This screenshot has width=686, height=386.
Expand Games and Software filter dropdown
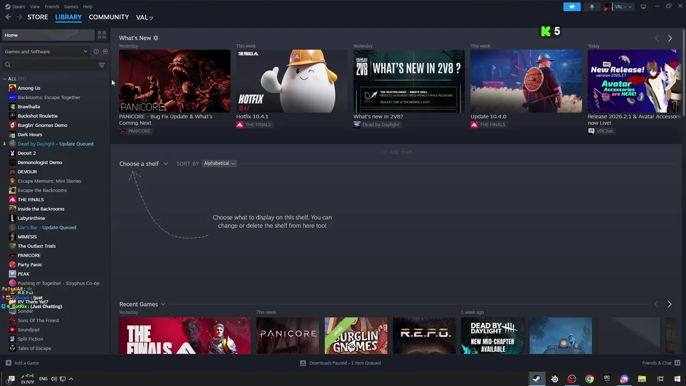click(46, 51)
